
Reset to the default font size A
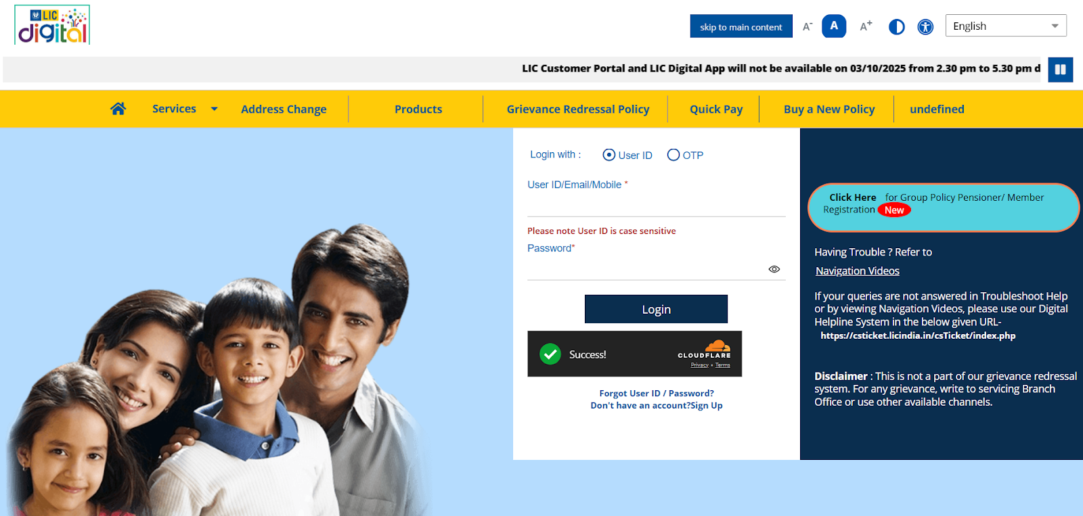click(834, 26)
